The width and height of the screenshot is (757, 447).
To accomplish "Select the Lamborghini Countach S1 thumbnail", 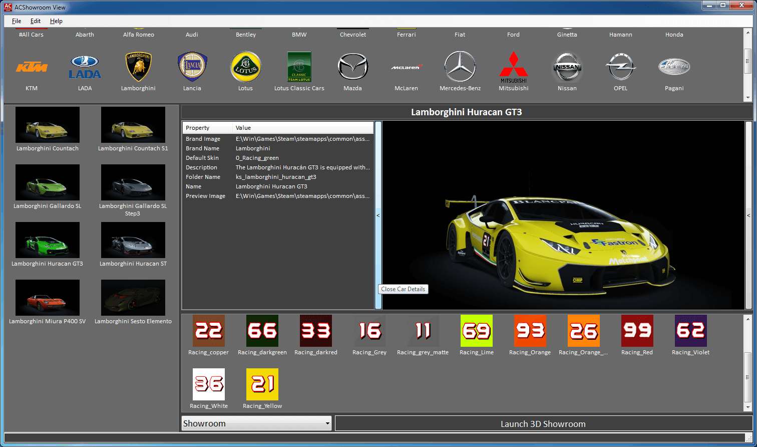I will pos(133,125).
